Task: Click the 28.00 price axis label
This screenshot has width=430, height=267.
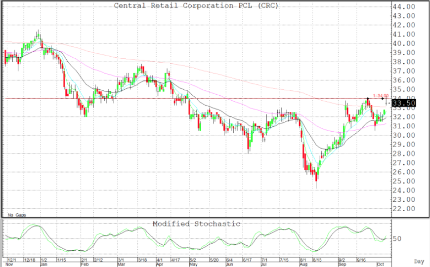Action: [x=404, y=153]
